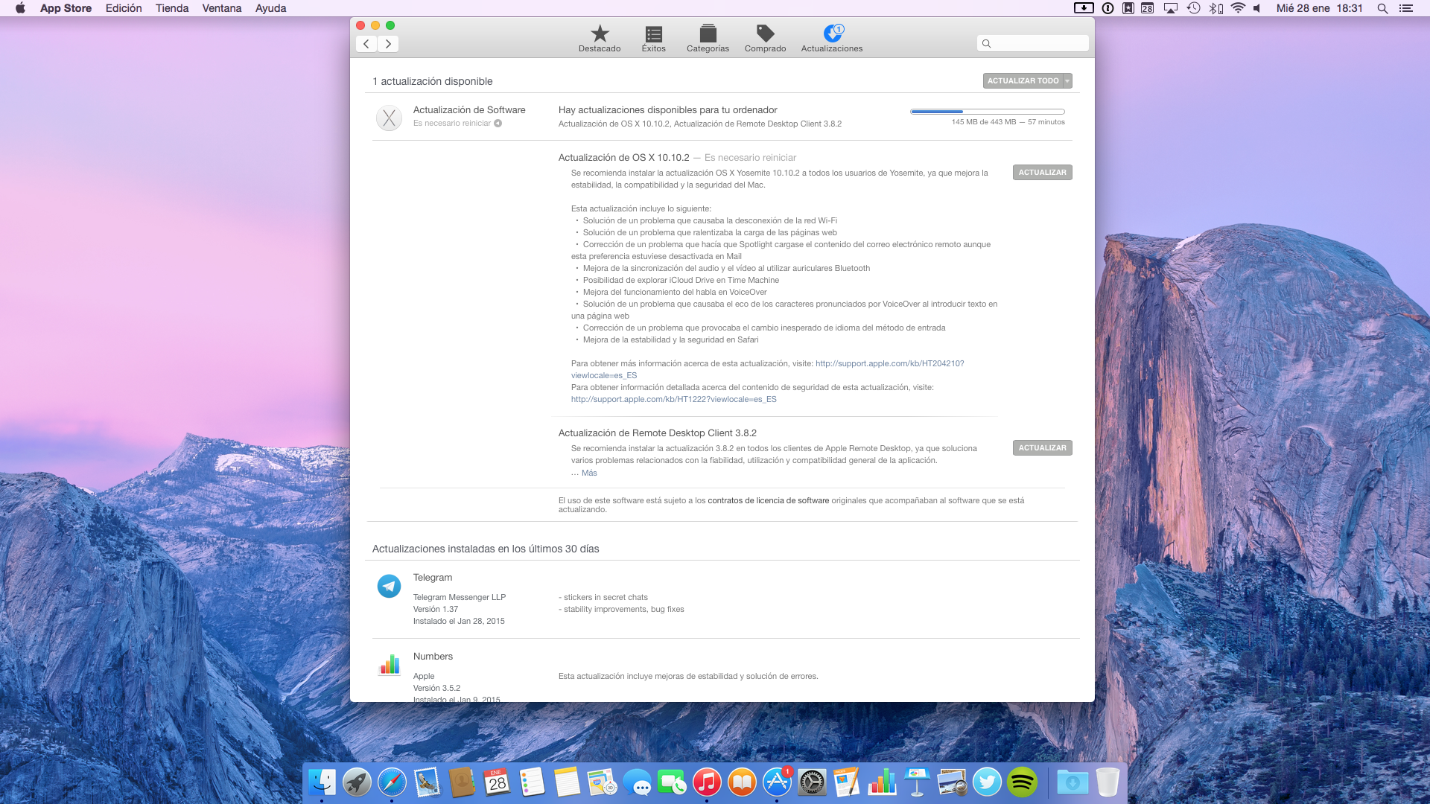This screenshot has height=804, width=1430.
Task: Open the Actualizaciones updates tab
Action: [x=832, y=38]
